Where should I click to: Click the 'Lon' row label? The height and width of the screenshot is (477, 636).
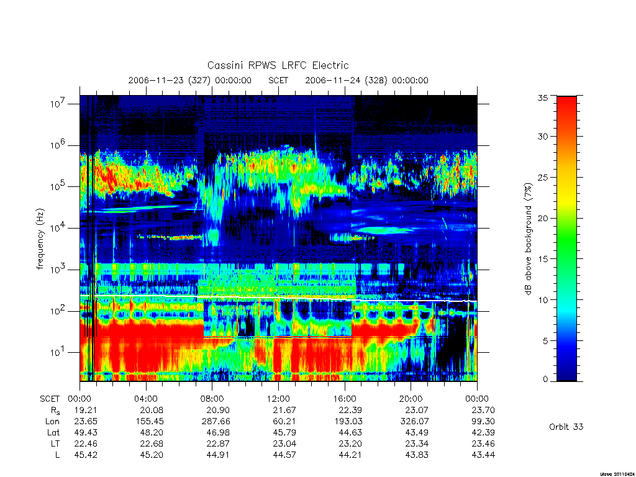tap(52, 422)
